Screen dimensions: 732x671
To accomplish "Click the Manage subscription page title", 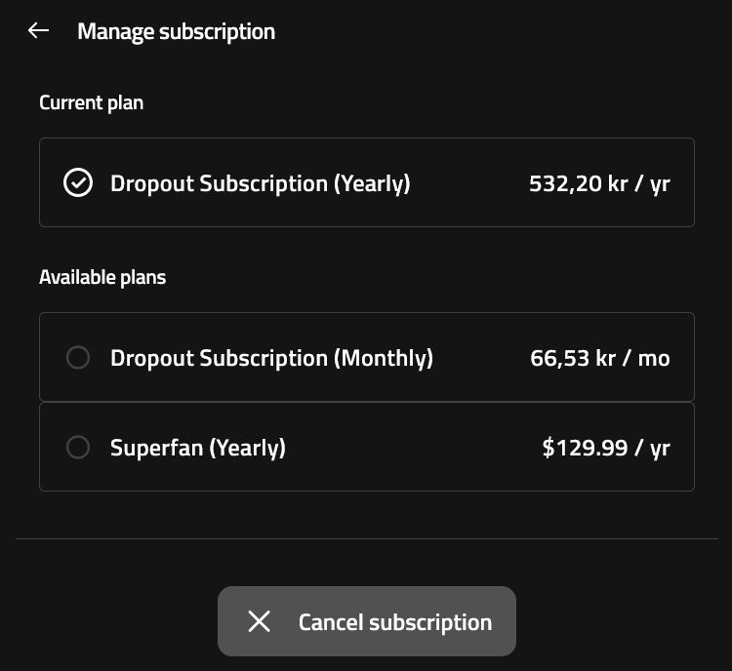I will [176, 31].
